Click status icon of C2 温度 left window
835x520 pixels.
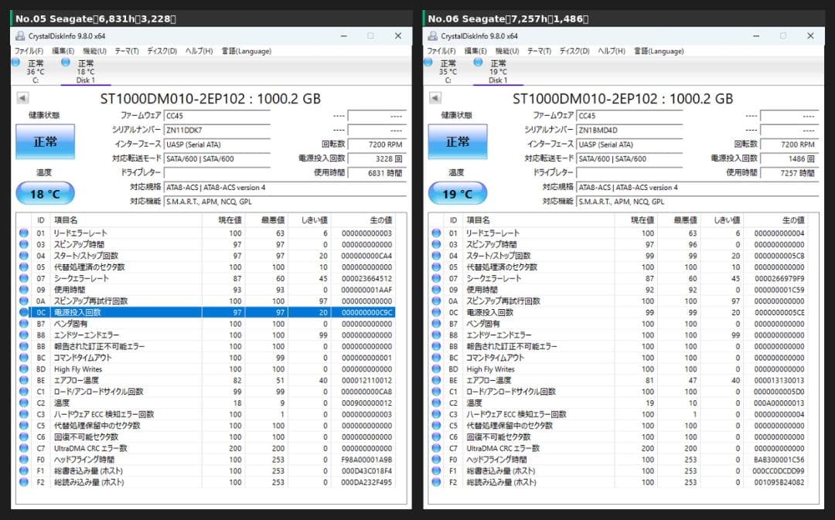click(x=23, y=403)
